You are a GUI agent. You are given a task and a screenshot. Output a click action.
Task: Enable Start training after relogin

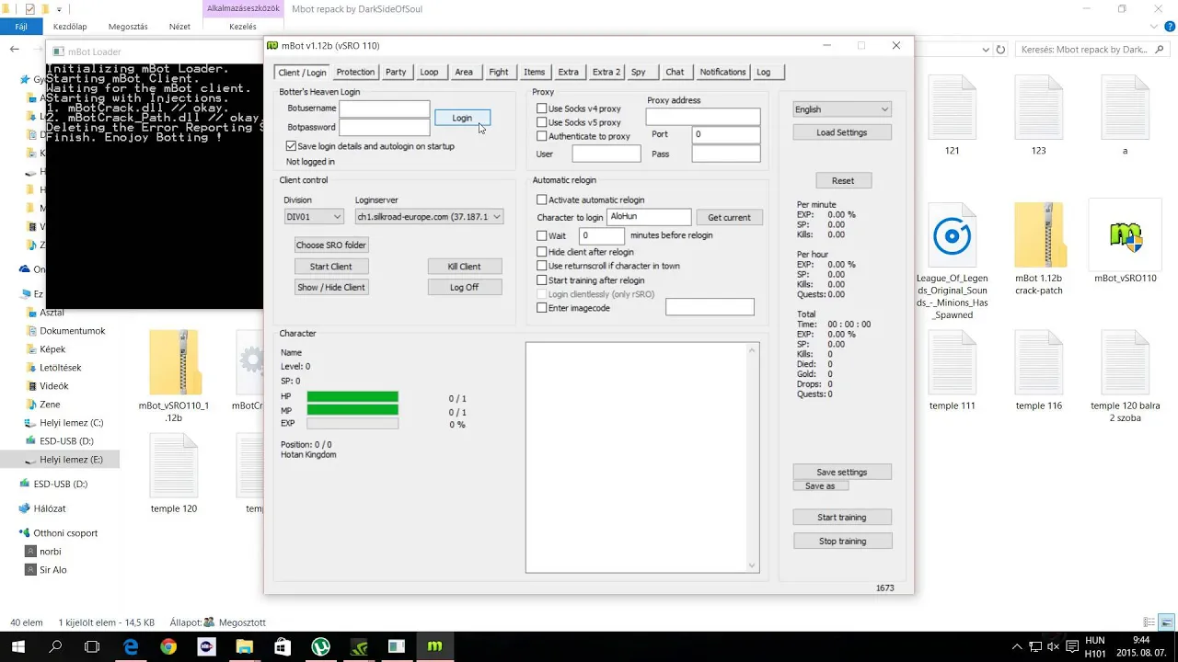[542, 280]
